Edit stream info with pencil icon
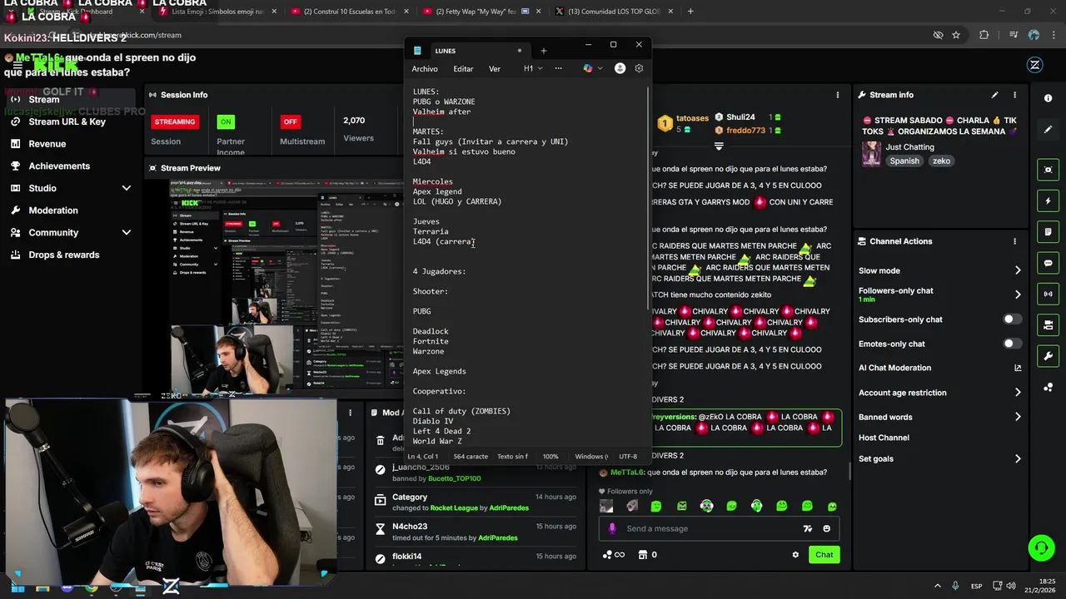 click(x=994, y=95)
